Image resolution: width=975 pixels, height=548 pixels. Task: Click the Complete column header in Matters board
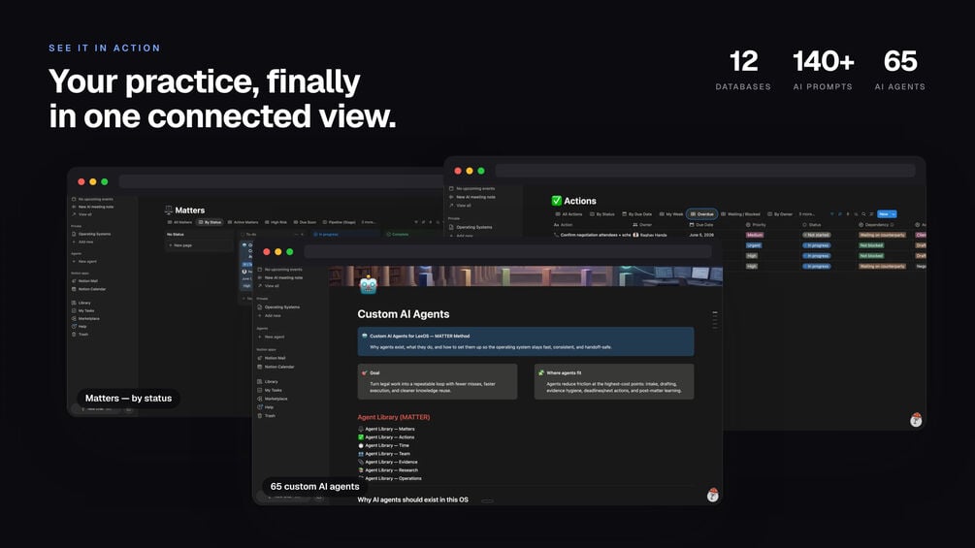[398, 235]
